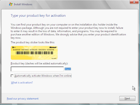
Task: Click the 'Product key (dashes will be added automatically)' label
Action: [39, 63]
